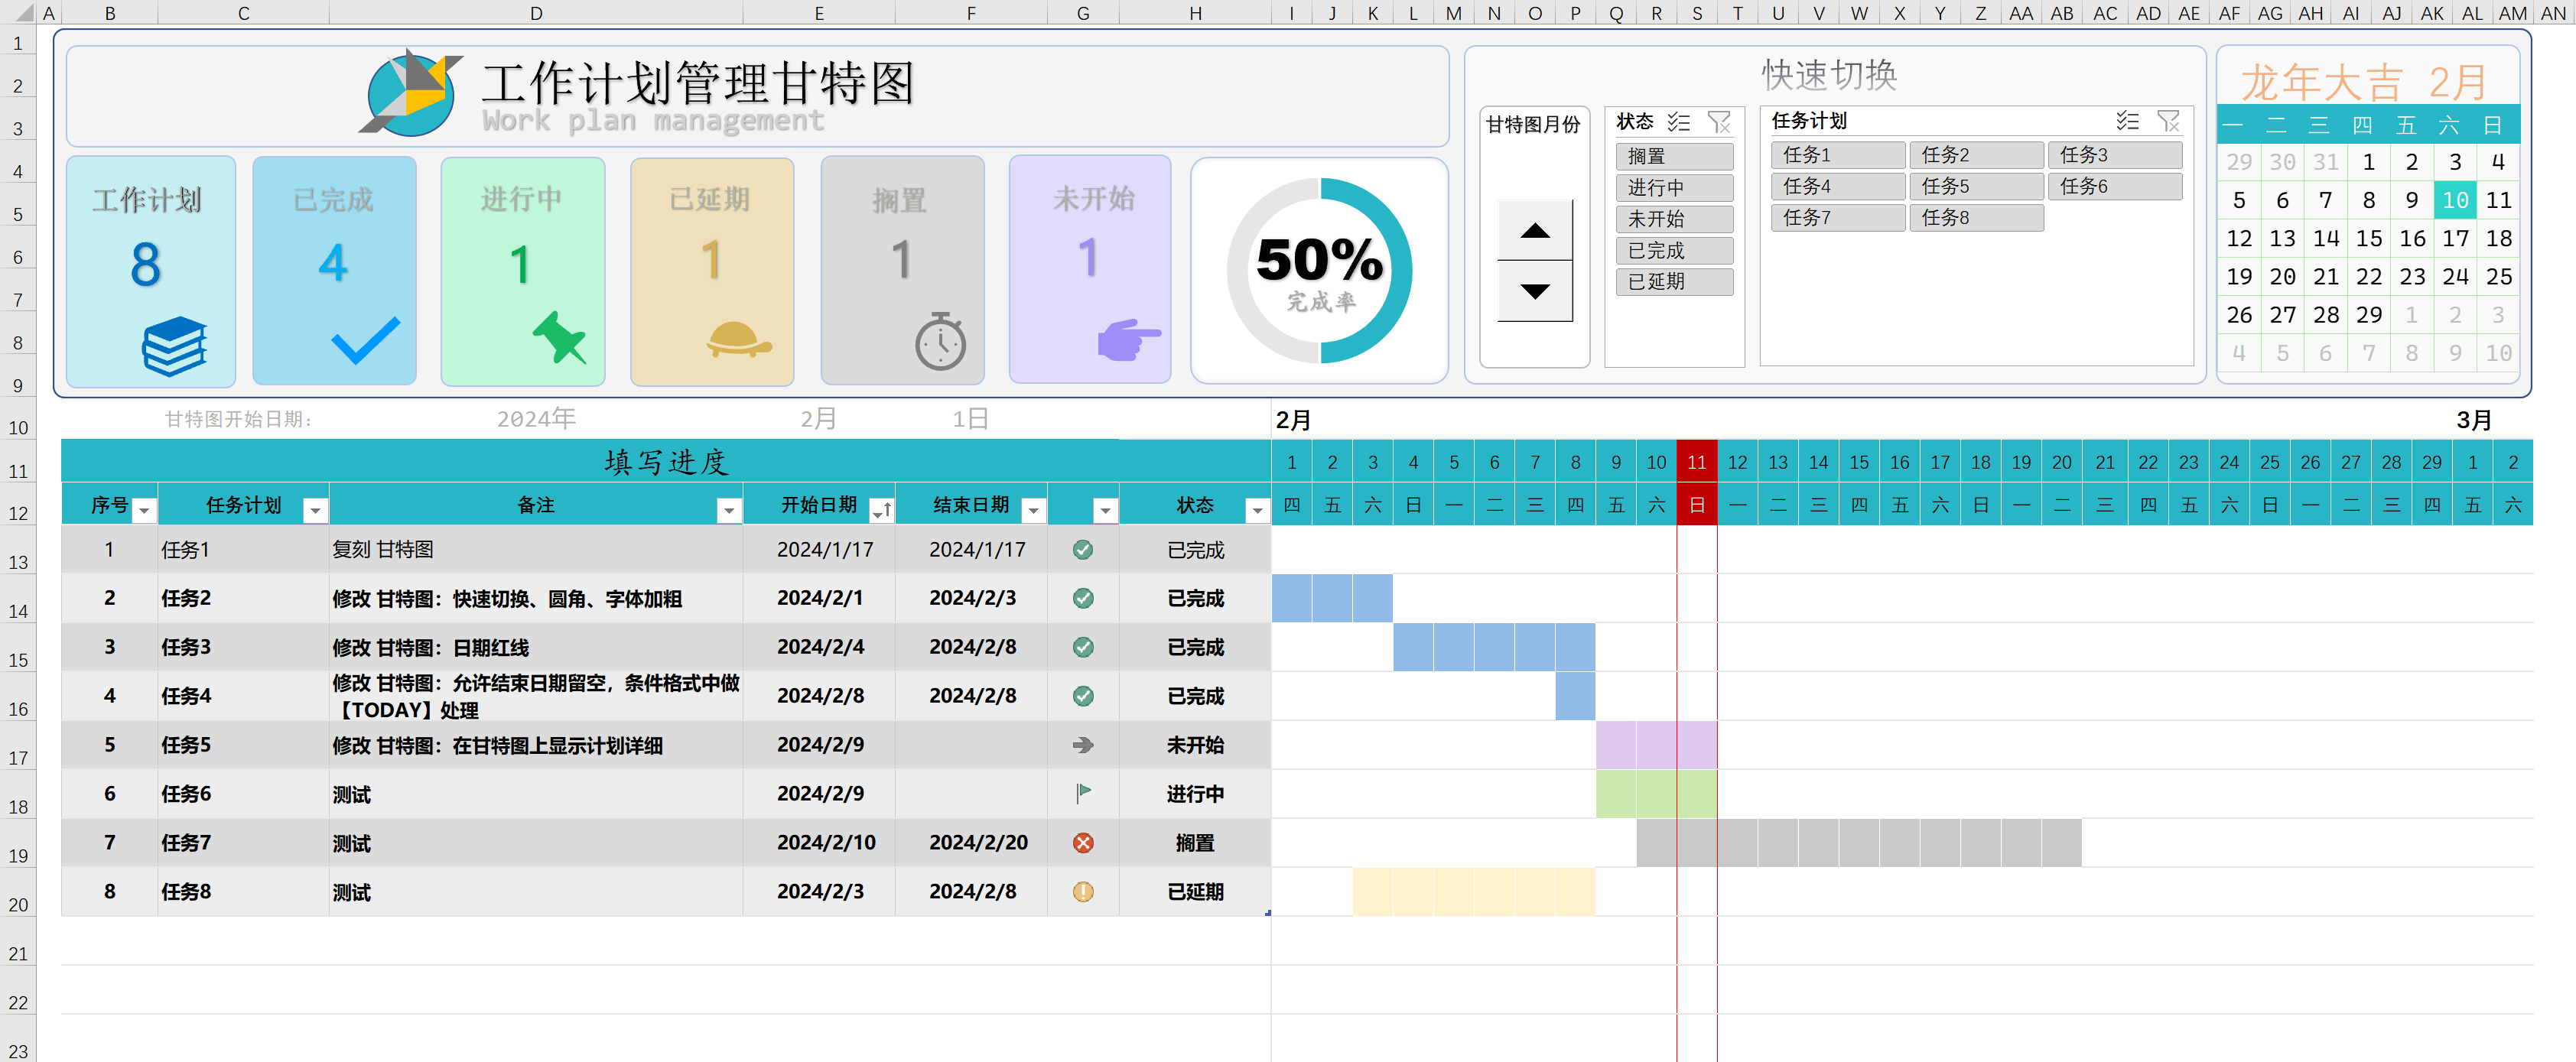Open the 序号 column filter dropdown
Screen dimensions: 2576x1062
144,511
